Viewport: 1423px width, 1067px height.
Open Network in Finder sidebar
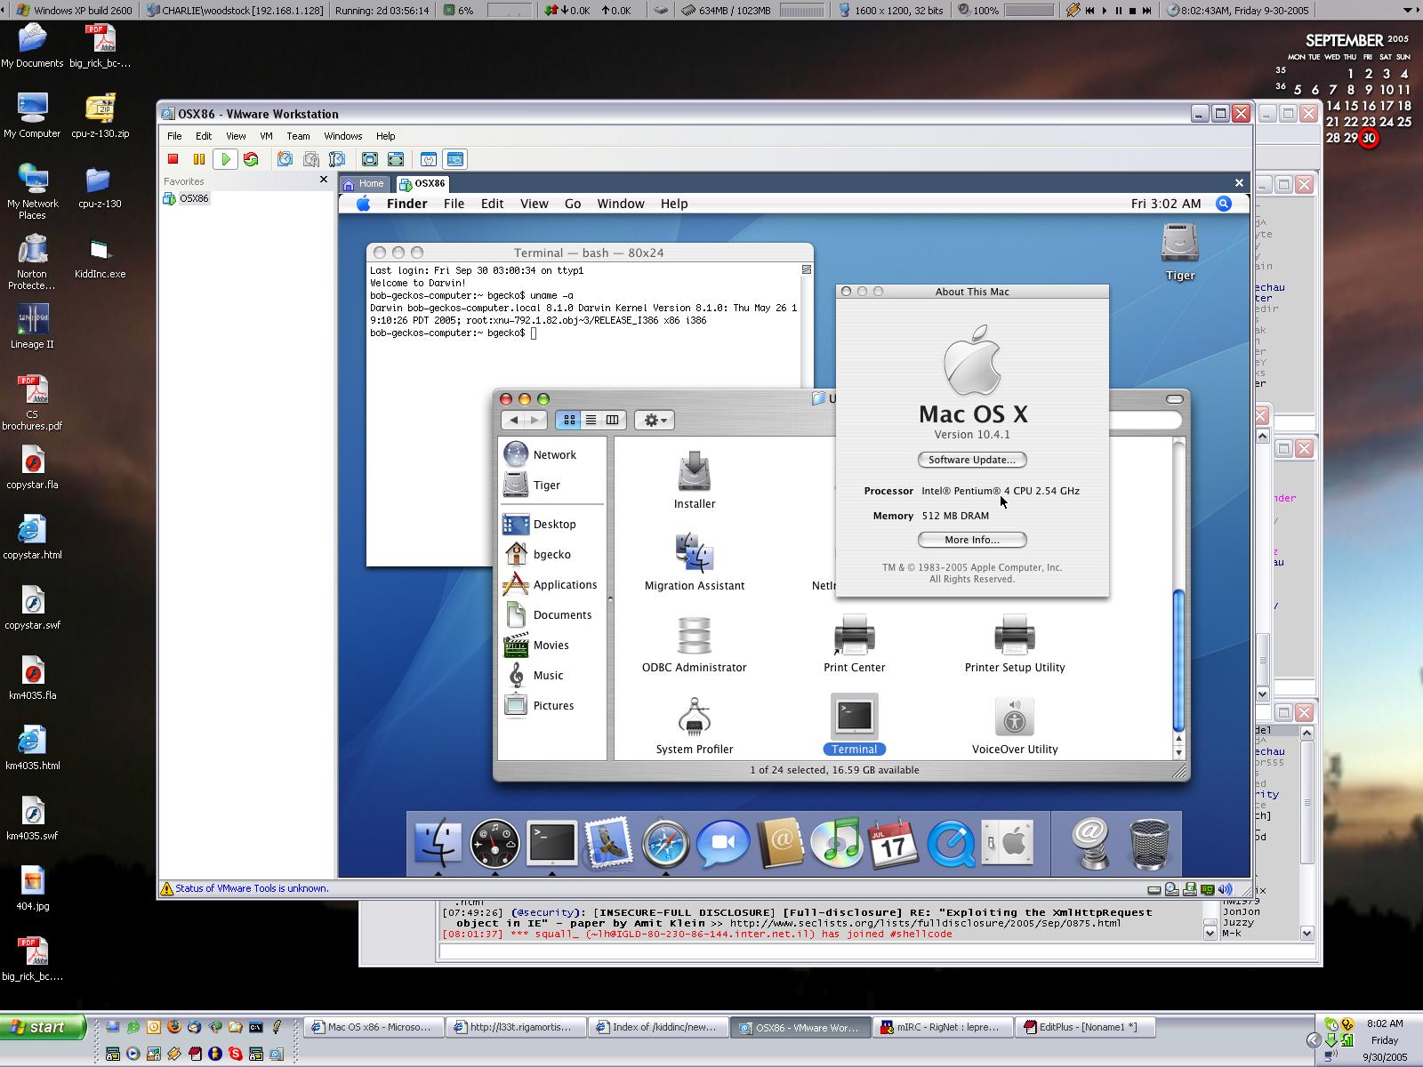[540, 454]
